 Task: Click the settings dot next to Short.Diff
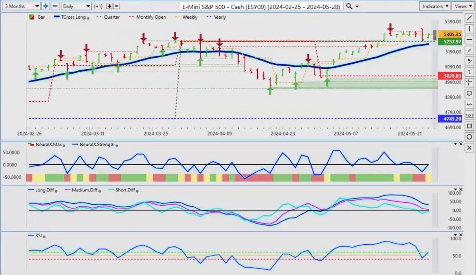click(137, 191)
